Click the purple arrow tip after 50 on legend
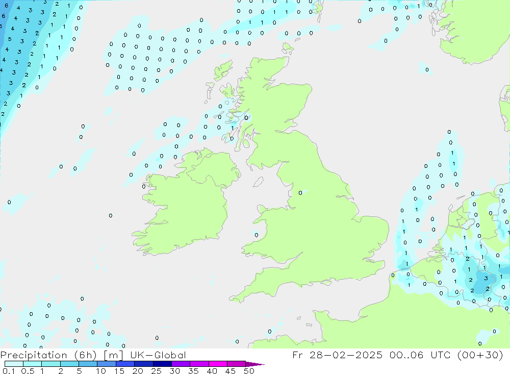The image size is (510, 374). point(255,364)
